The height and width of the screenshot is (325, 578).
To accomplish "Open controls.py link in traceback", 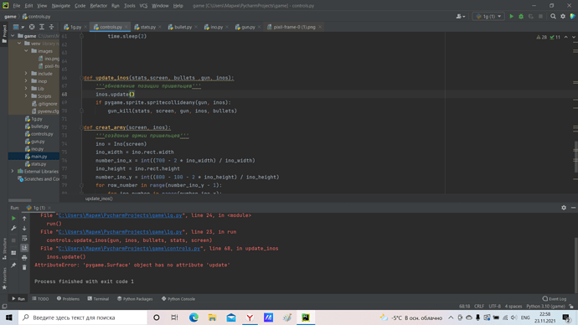I will click(x=129, y=248).
